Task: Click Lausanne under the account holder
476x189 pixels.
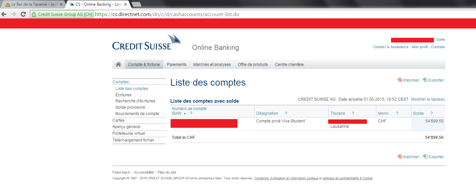Action: point(340,126)
